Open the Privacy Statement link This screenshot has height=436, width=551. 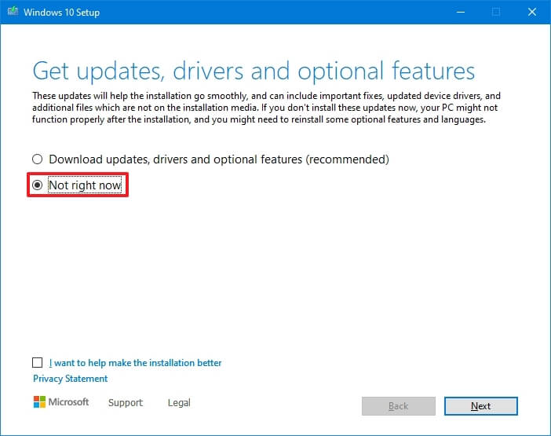point(71,379)
